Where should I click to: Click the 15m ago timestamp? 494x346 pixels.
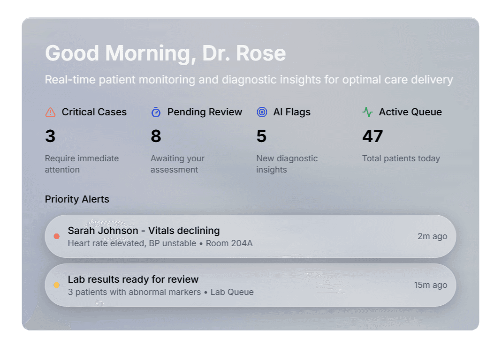pyautogui.click(x=430, y=285)
